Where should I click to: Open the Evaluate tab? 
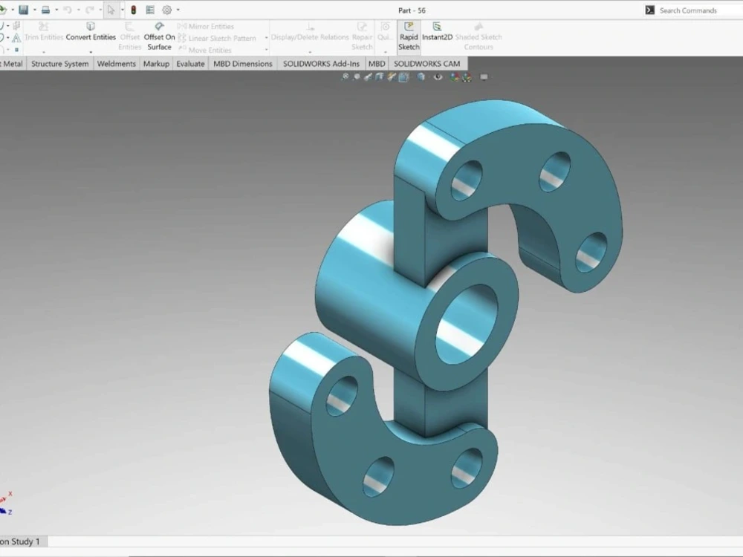[190, 63]
